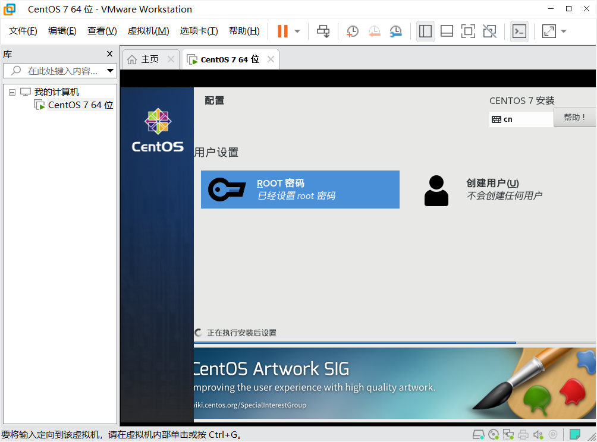This screenshot has width=597, height=442.
Task: Click the sound card status bar icon
Action: pyautogui.click(x=538, y=434)
